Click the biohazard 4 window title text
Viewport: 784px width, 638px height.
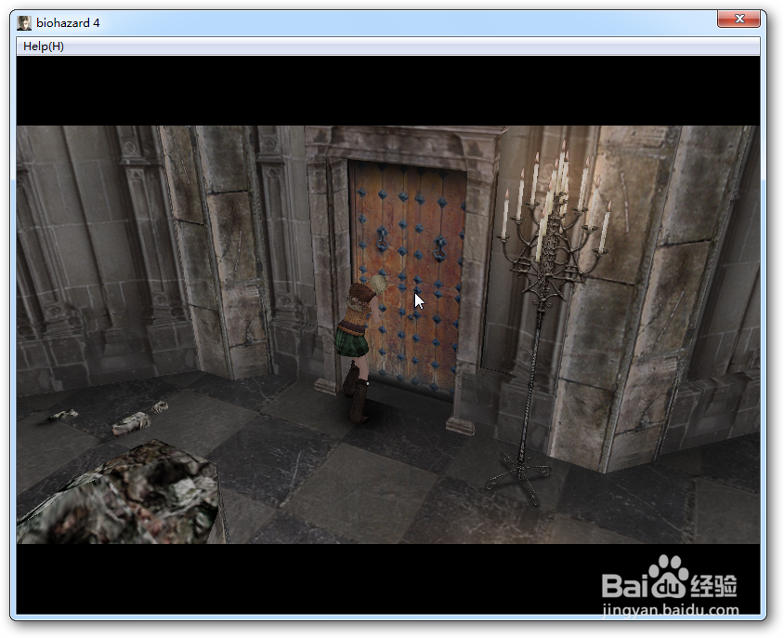(68, 23)
